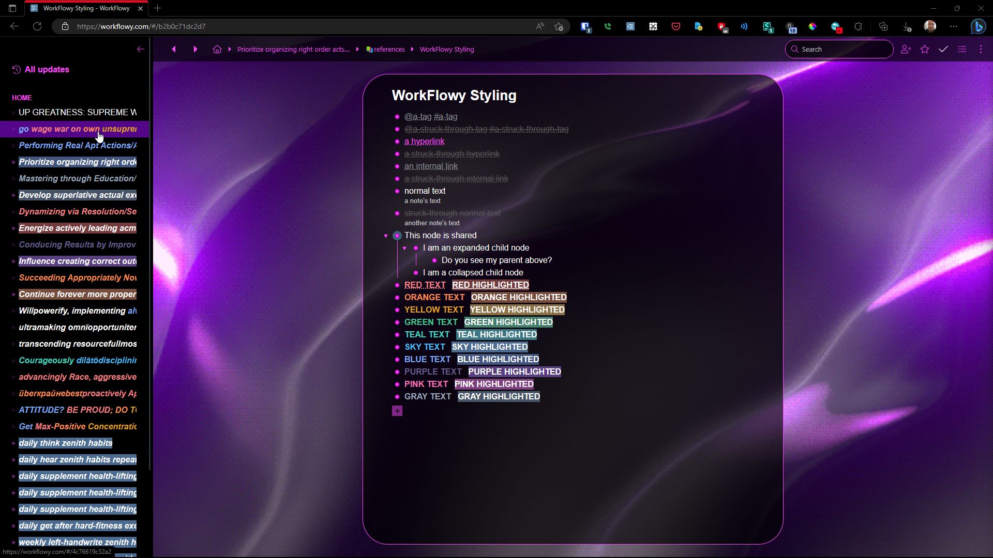
Task: Click the GREEN HIGHLIGHTED label
Action: (508, 322)
